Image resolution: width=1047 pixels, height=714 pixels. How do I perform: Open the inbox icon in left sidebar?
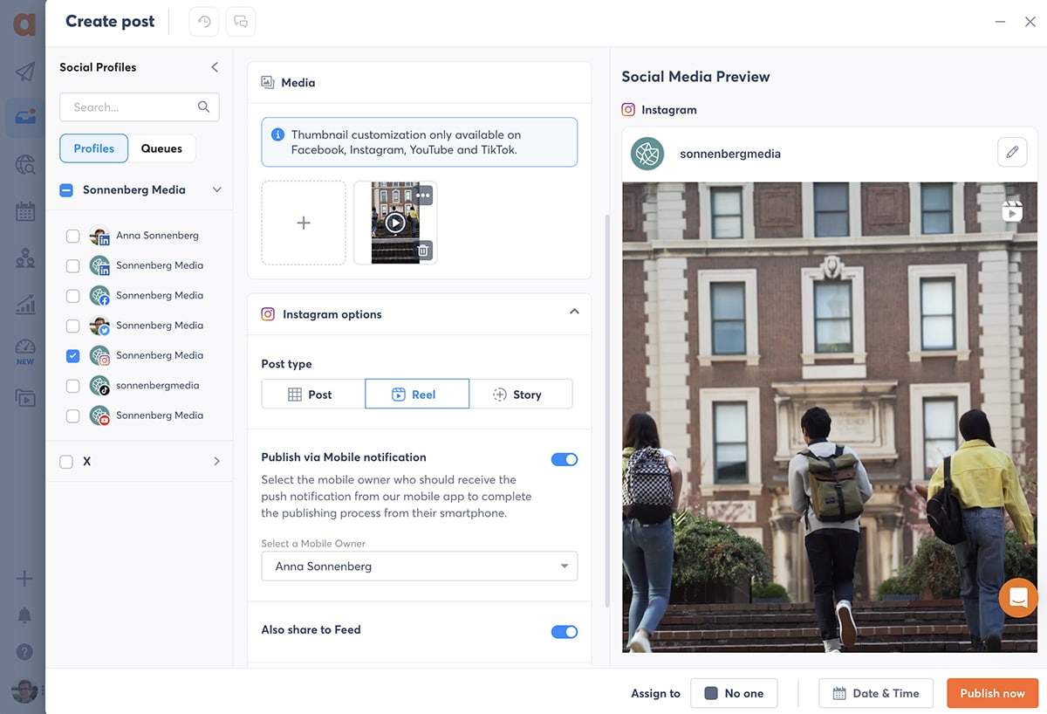pyautogui.click(x=25, y=117)
